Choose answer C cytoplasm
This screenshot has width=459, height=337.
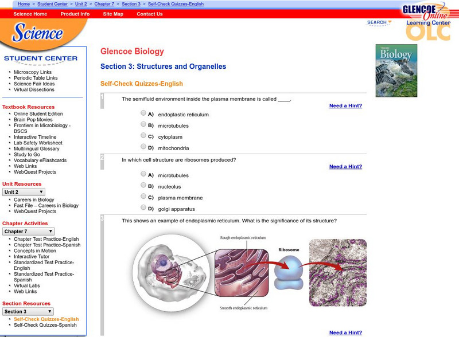point(143,135)
